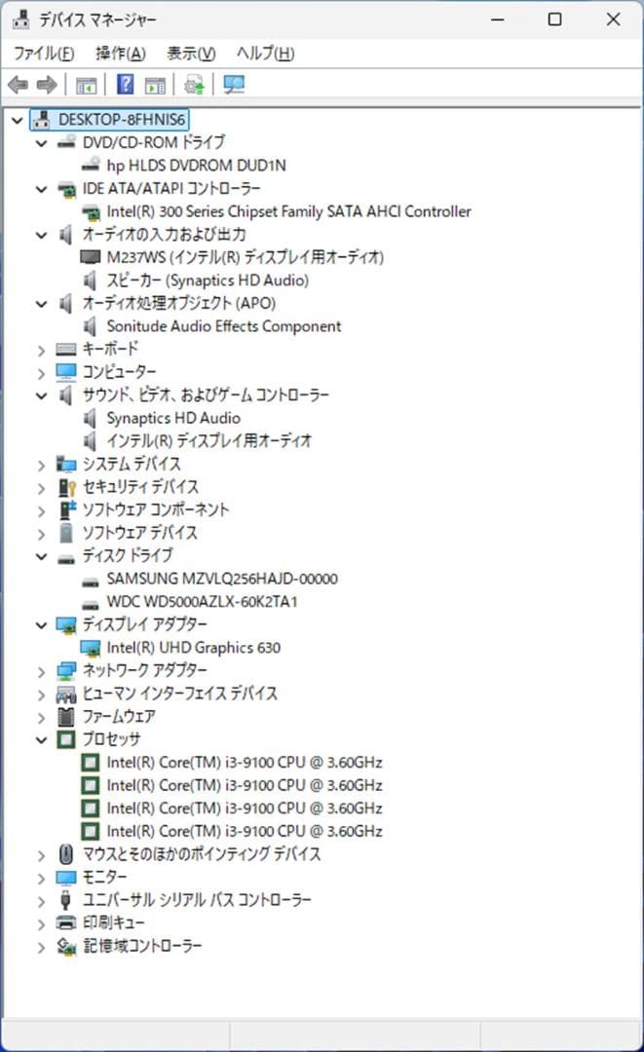The height and width of the screenshot is (1052, 644).
Task: Select Synaptics HD Audio under sound controllers
Action: pyautogui.click(x=173, y=417)
